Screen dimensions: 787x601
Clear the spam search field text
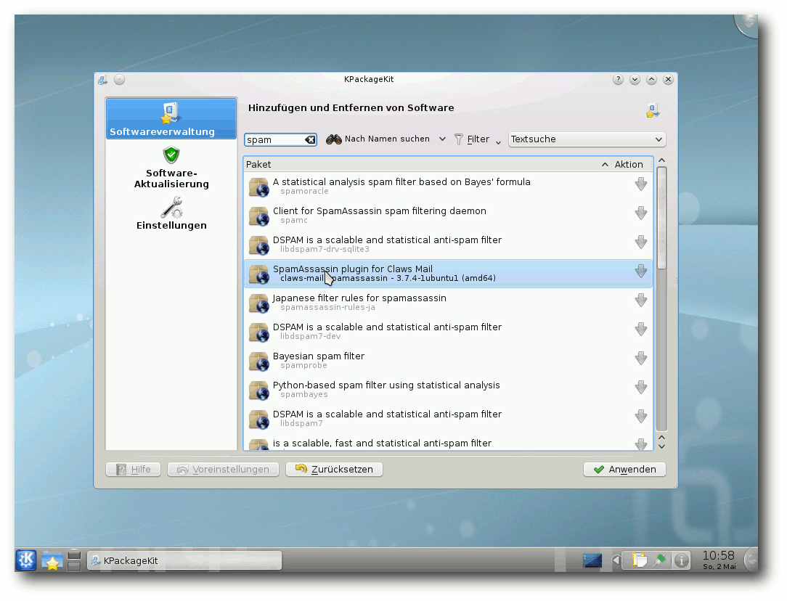coord(310,139)
